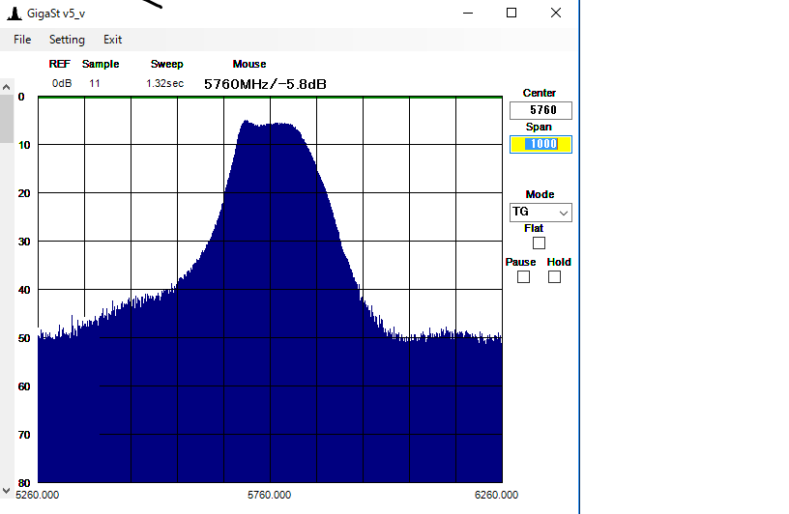Screen dimensions: 789x514
Task: Click the spectrum peak in the graph
Action: click(x=247, y=123)
